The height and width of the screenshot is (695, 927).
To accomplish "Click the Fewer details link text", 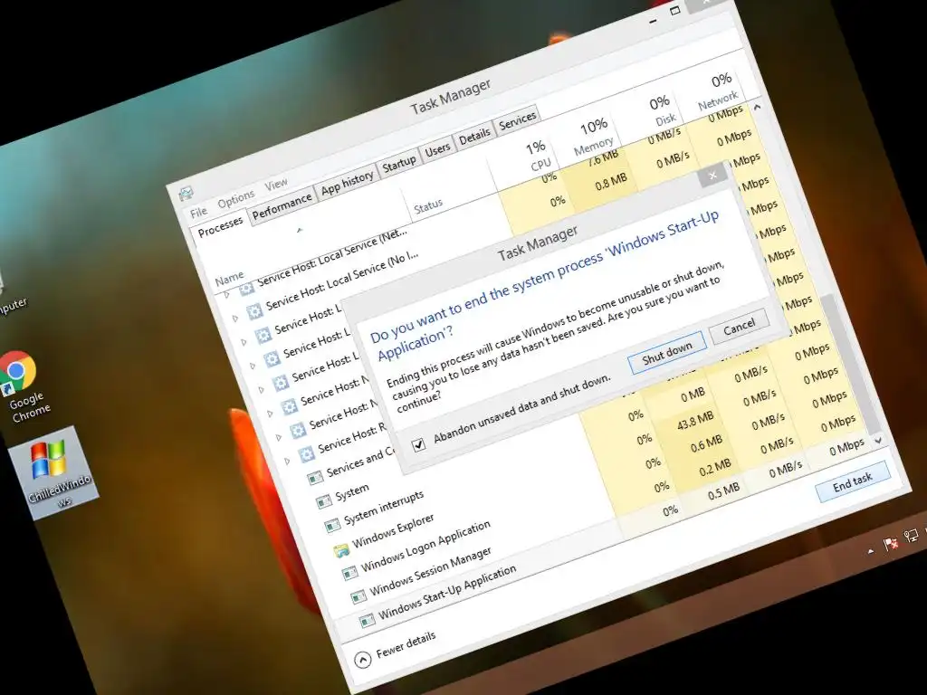I will point(406,644).
